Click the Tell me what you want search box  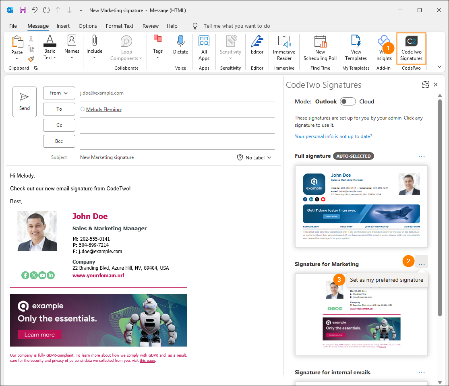coord(236,26)
